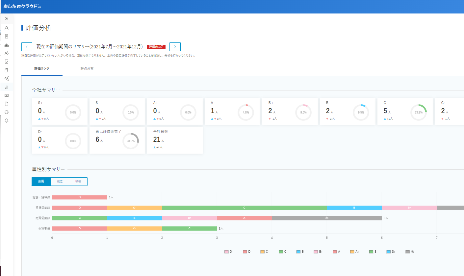Screen dimensions: 464x276
Task: Switch to the 評価ランク tab
Action: coord(42,69)
